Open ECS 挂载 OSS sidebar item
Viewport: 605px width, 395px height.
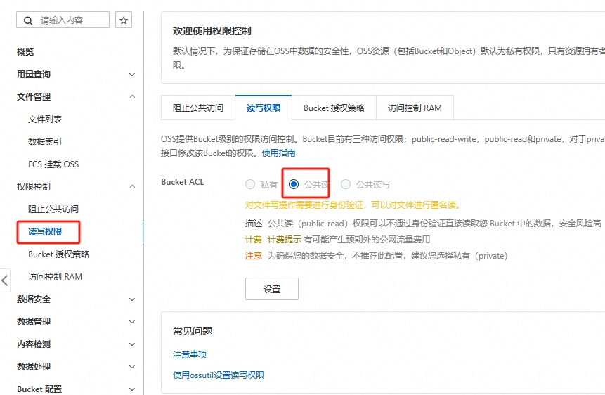click(53, 164)
